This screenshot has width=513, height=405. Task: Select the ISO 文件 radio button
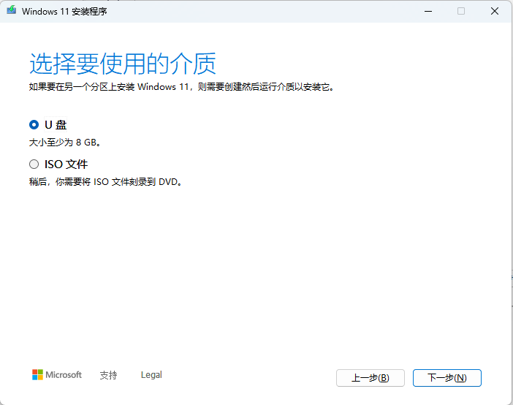pyautogui.click(x=34, y=164)
